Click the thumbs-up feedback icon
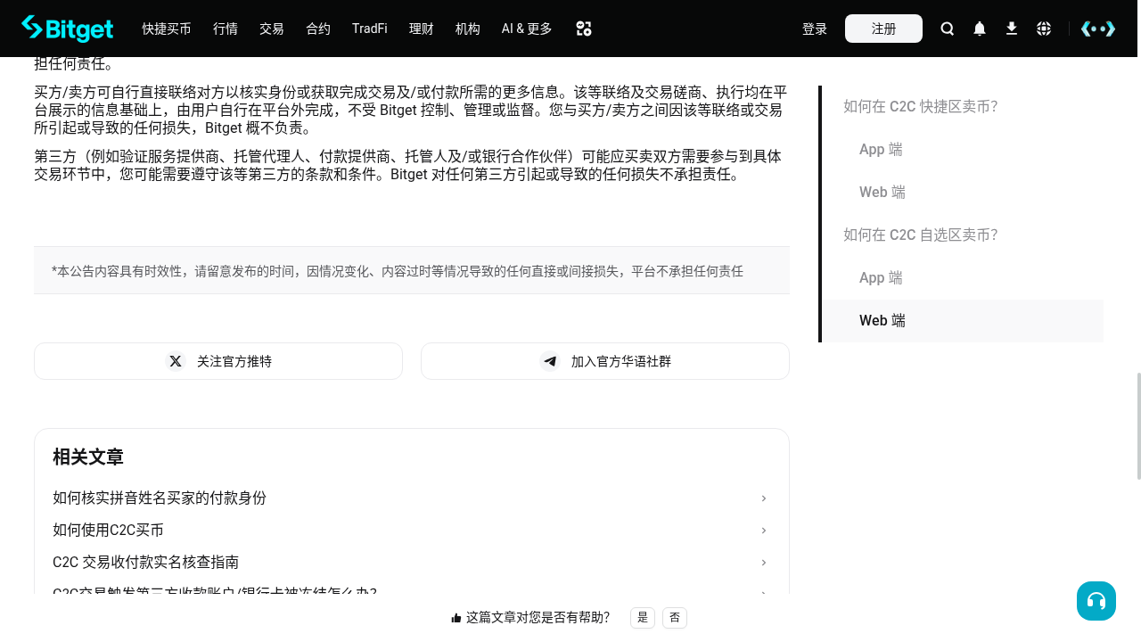Image resolution: width=1141 pixels, height=642 pixels. tap(456, 618)
